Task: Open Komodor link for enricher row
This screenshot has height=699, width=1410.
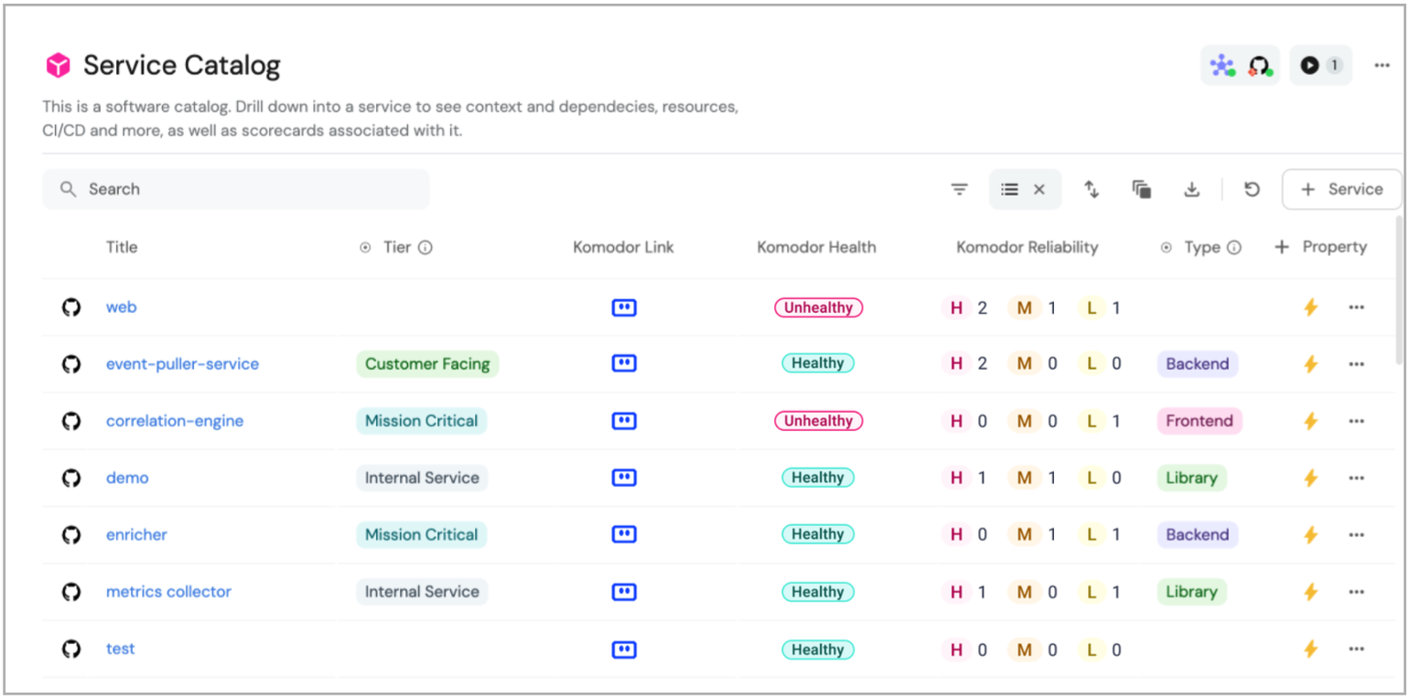Action: 624,534
